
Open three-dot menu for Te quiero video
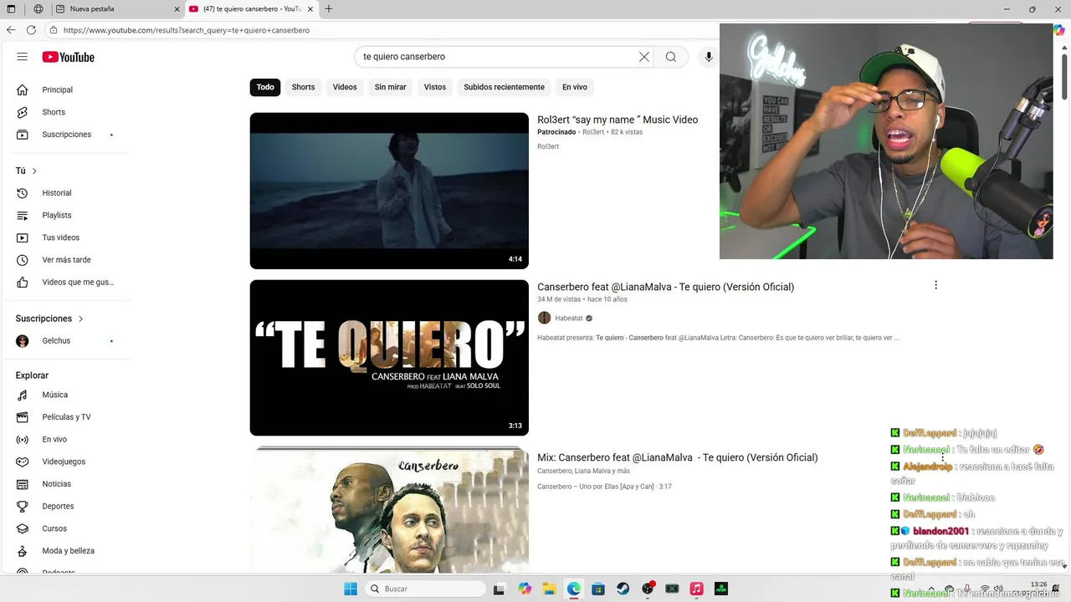click(x=935, y=285)
